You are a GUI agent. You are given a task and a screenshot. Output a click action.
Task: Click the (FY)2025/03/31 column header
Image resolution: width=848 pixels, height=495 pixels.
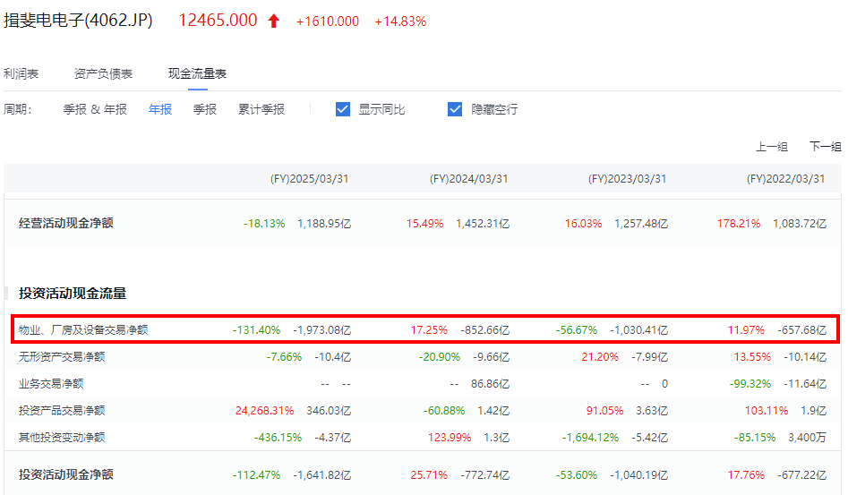pyautogui.click(x=309, y=179)
